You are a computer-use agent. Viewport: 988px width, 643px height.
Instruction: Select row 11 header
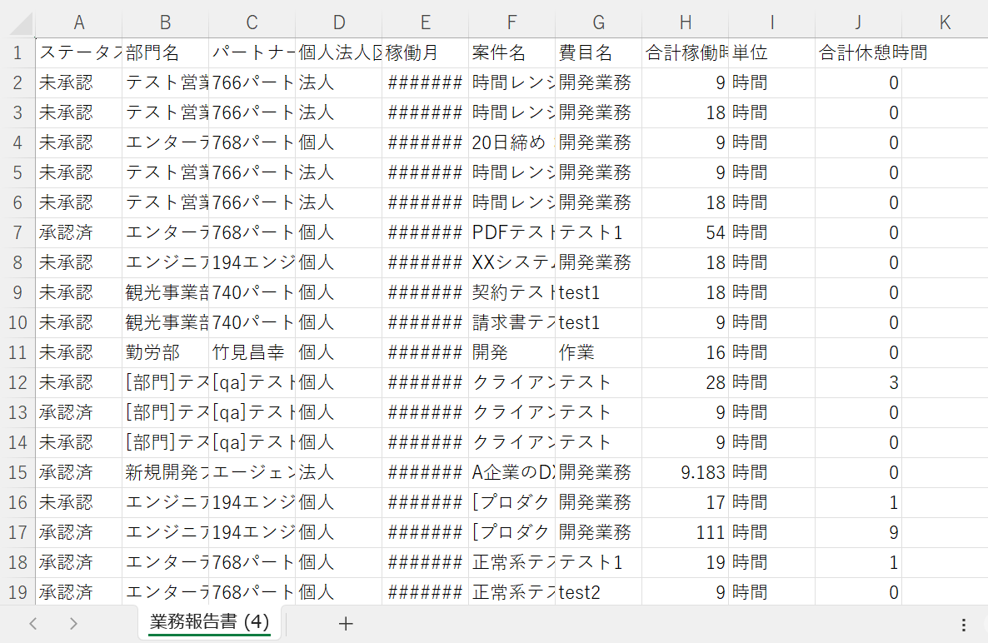click(17, 352)
